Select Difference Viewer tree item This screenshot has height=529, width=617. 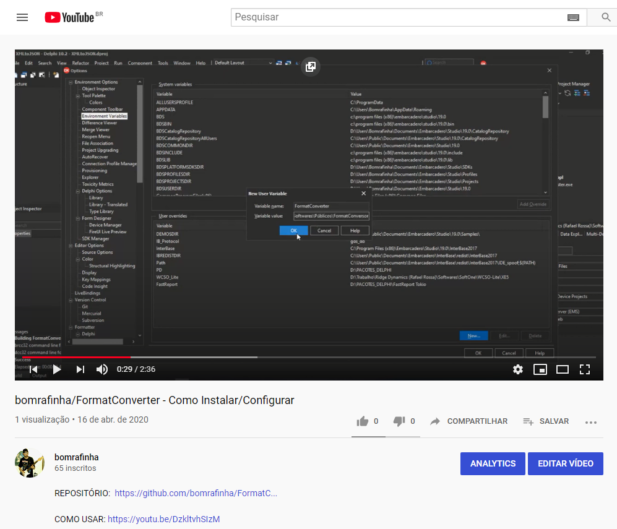tap(99, 123)
